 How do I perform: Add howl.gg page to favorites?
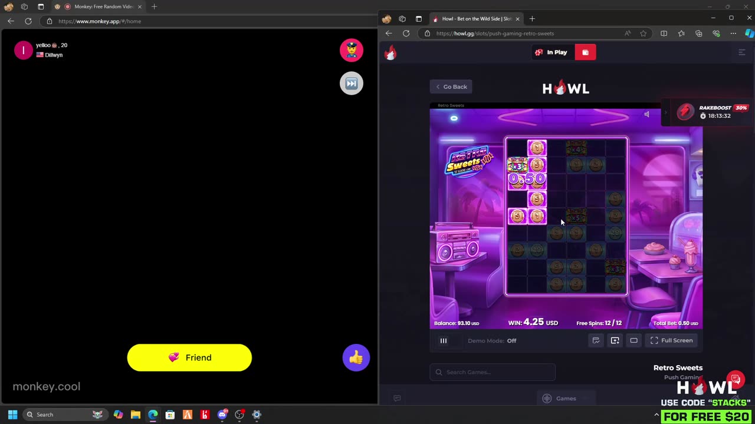click(x=643, y=34)
